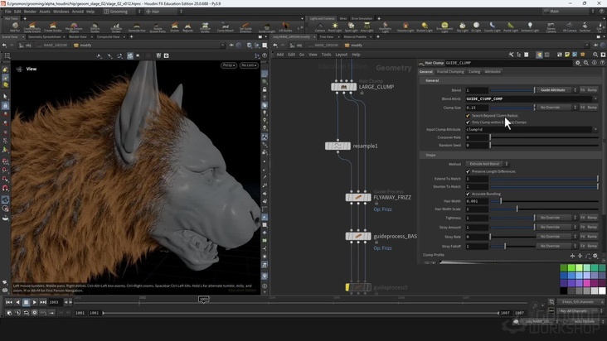Toggle Search Beyond Clump Radius checkbox
This screenshot has width=607, height=341.
(x=468, y=115)
